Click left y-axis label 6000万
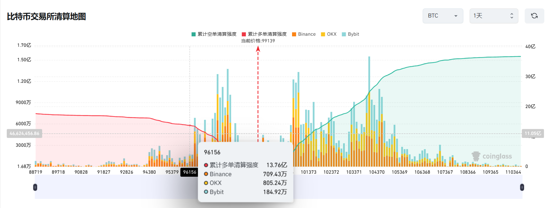The image size is (547, 208). click(23, 124)
